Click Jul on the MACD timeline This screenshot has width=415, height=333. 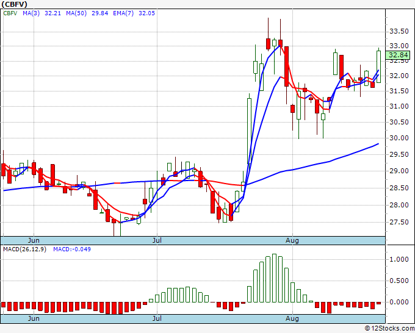point(157,318)
